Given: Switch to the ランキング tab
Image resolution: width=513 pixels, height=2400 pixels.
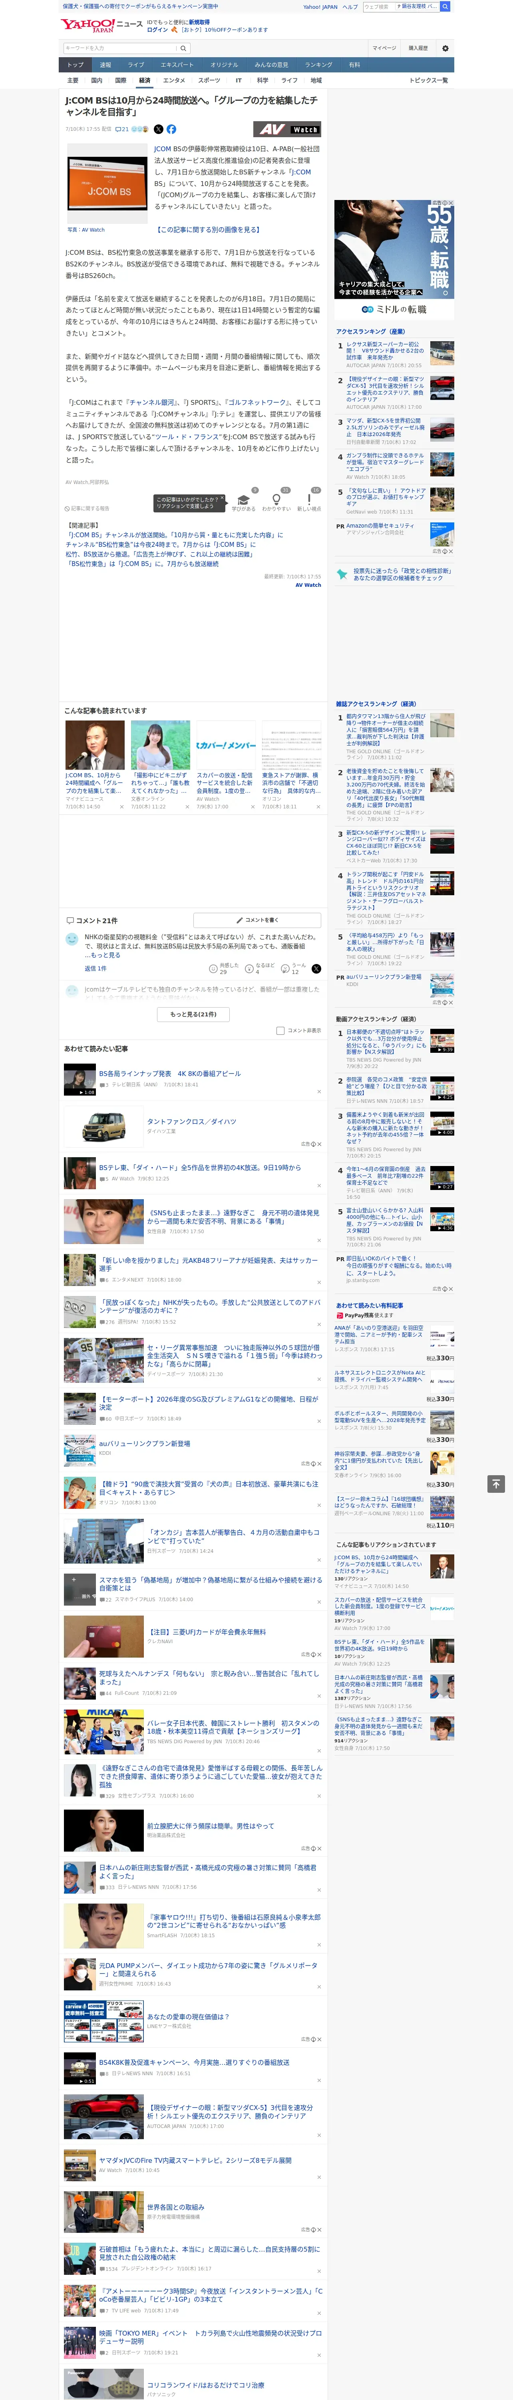Looking at the screenshot, I should coord(318,65).
